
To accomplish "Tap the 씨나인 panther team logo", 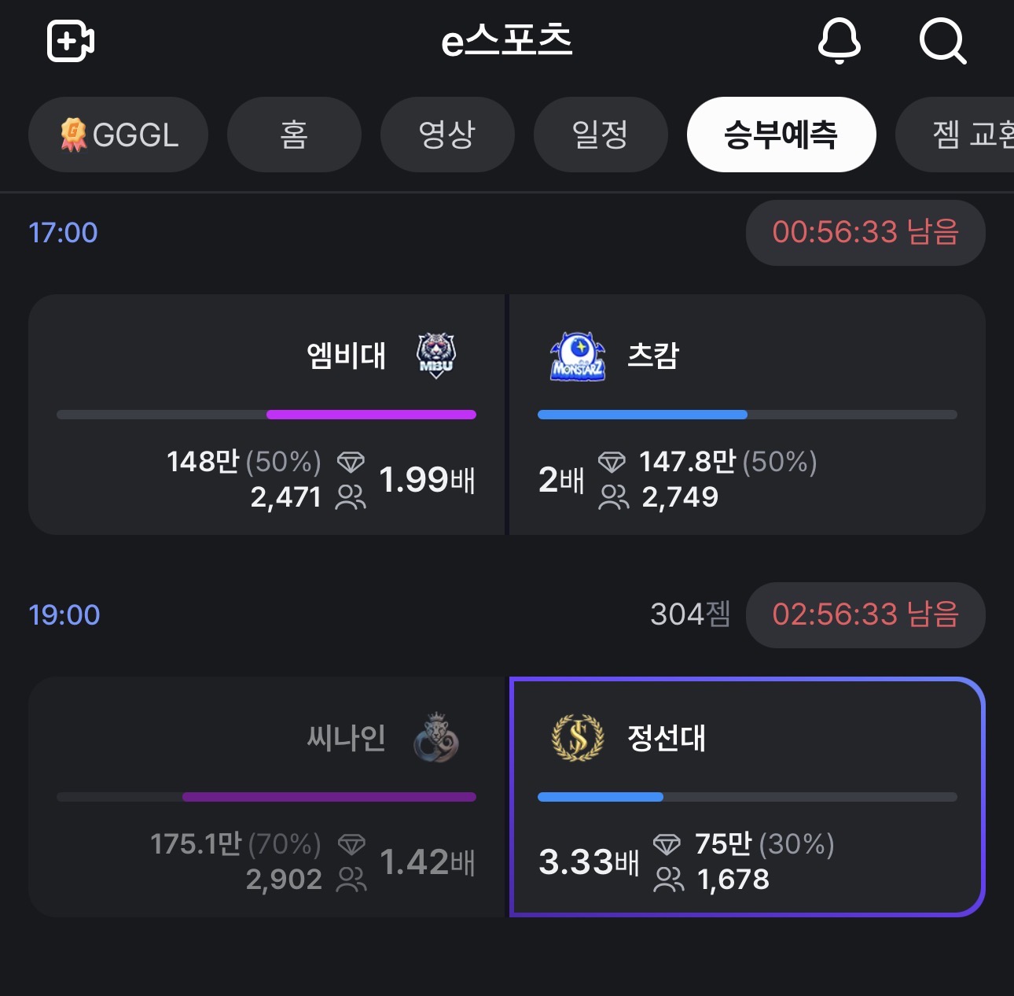I will click(436, 738).
